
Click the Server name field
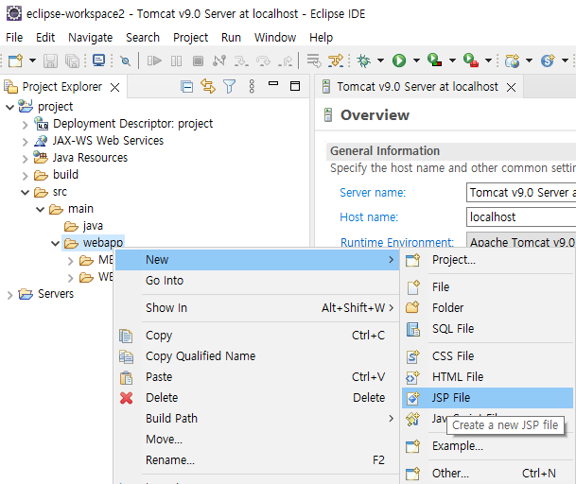(x=521, y=193)
